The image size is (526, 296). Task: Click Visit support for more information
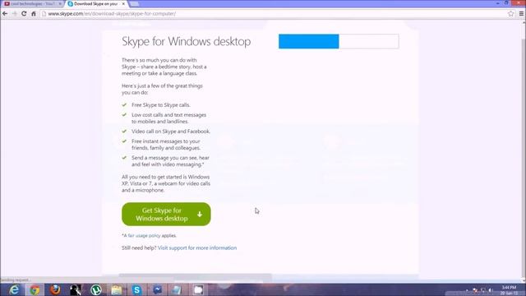(x=197, y=247)
